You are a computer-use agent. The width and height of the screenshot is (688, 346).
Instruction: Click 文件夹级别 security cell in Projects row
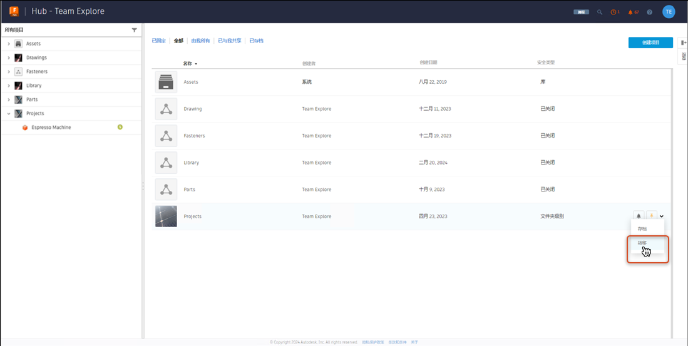coord(552,216)
